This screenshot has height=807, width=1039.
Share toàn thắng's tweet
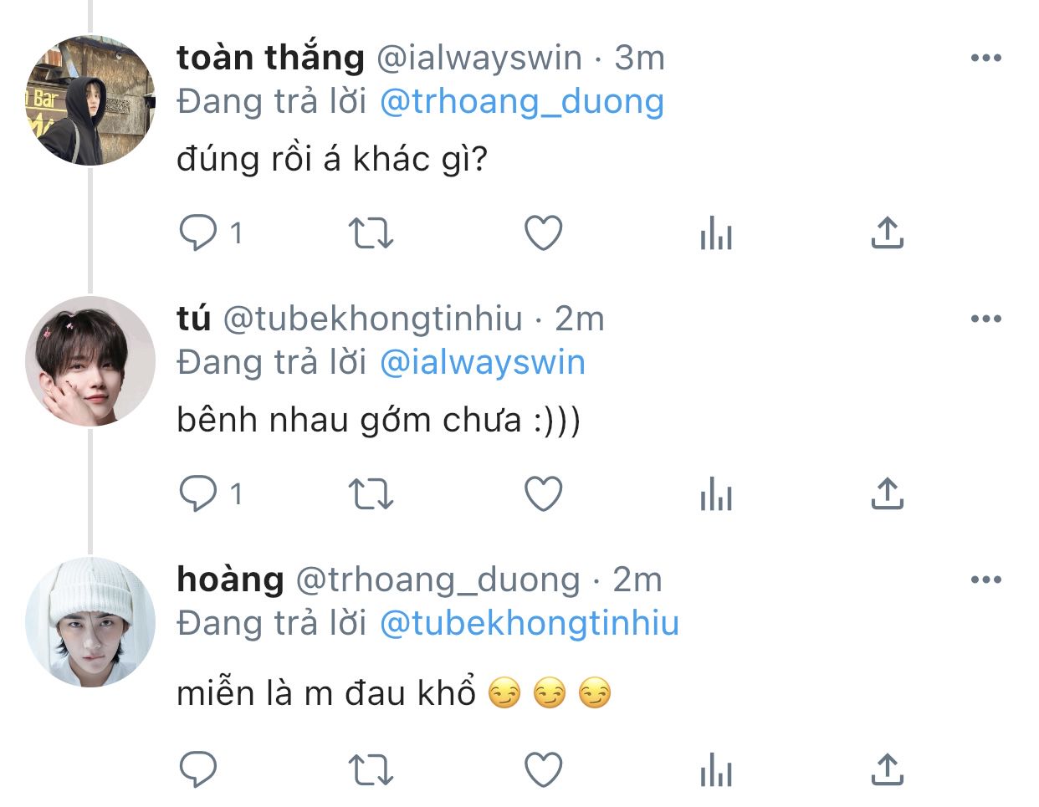coord(887,233)
